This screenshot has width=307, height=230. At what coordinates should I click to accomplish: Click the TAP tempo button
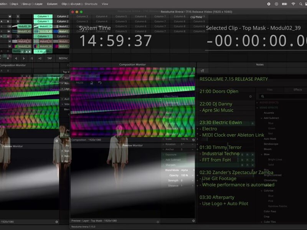coord(50,58)
